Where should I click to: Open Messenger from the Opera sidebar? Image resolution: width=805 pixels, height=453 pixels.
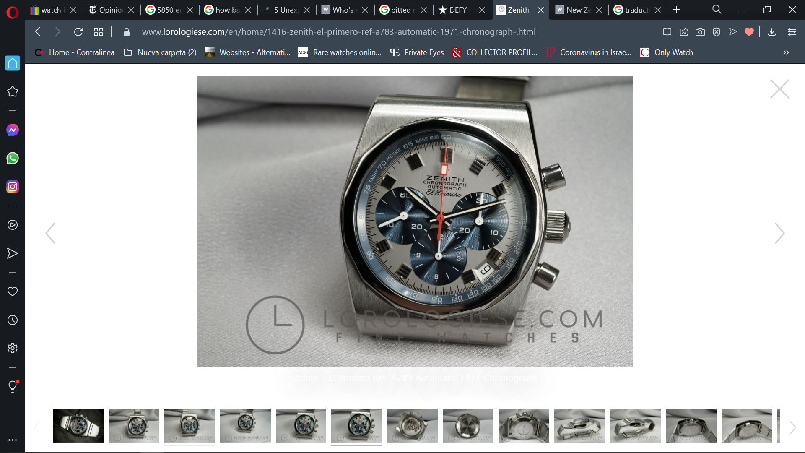coord(13,130)
